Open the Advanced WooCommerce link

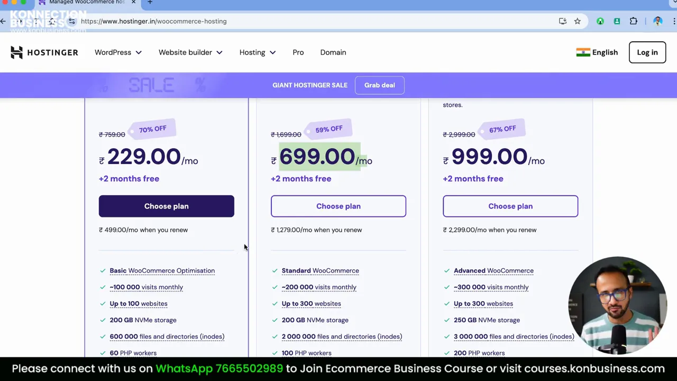click(493, 270)
